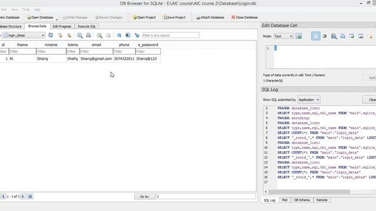Click Close Database with red X

244,18
